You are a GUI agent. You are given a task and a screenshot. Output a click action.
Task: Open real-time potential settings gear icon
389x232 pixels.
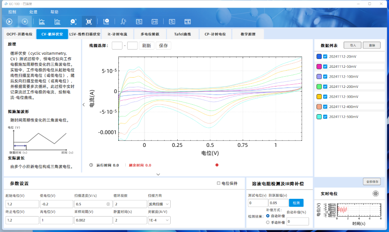pos(375,193)
